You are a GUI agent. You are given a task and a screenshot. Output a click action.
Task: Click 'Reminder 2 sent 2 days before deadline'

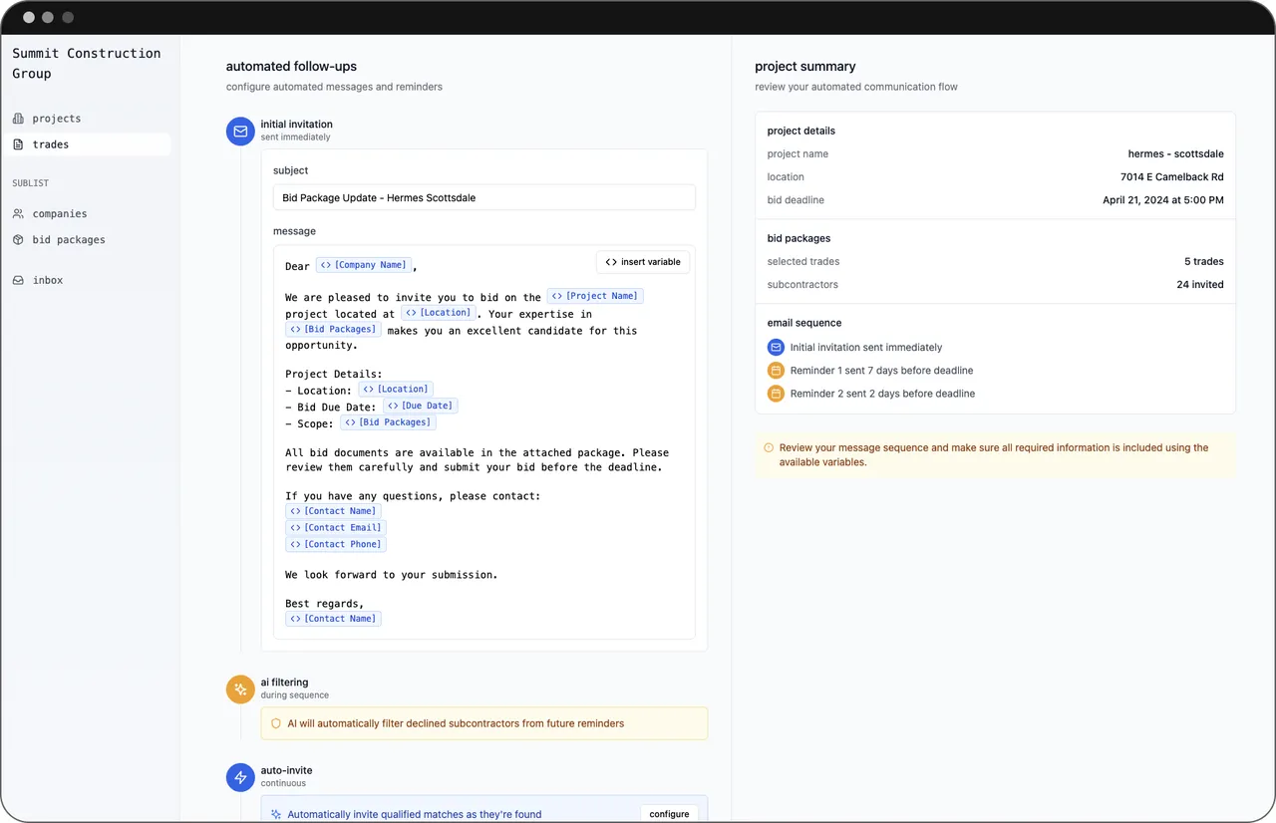coord(882,394)
